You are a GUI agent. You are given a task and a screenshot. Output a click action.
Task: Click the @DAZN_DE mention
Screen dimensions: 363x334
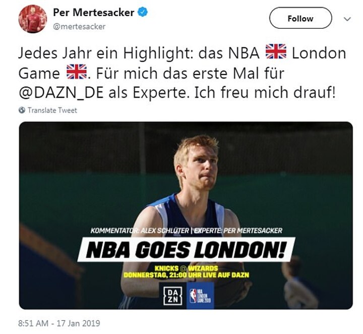pos(61,93)
